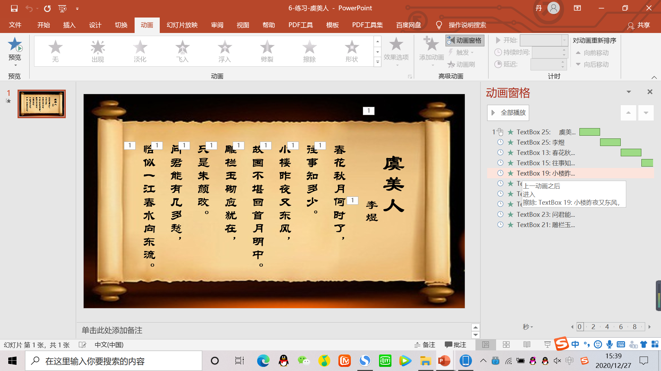Image resolution: width=661 pixels, height=371 pixels.
Task: Open 效果选项 effect options
Action: click(x=396, y=52)
